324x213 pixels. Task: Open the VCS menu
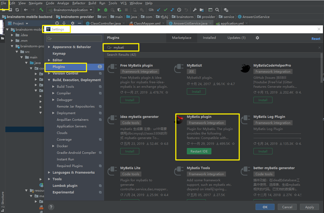[123, 3]
